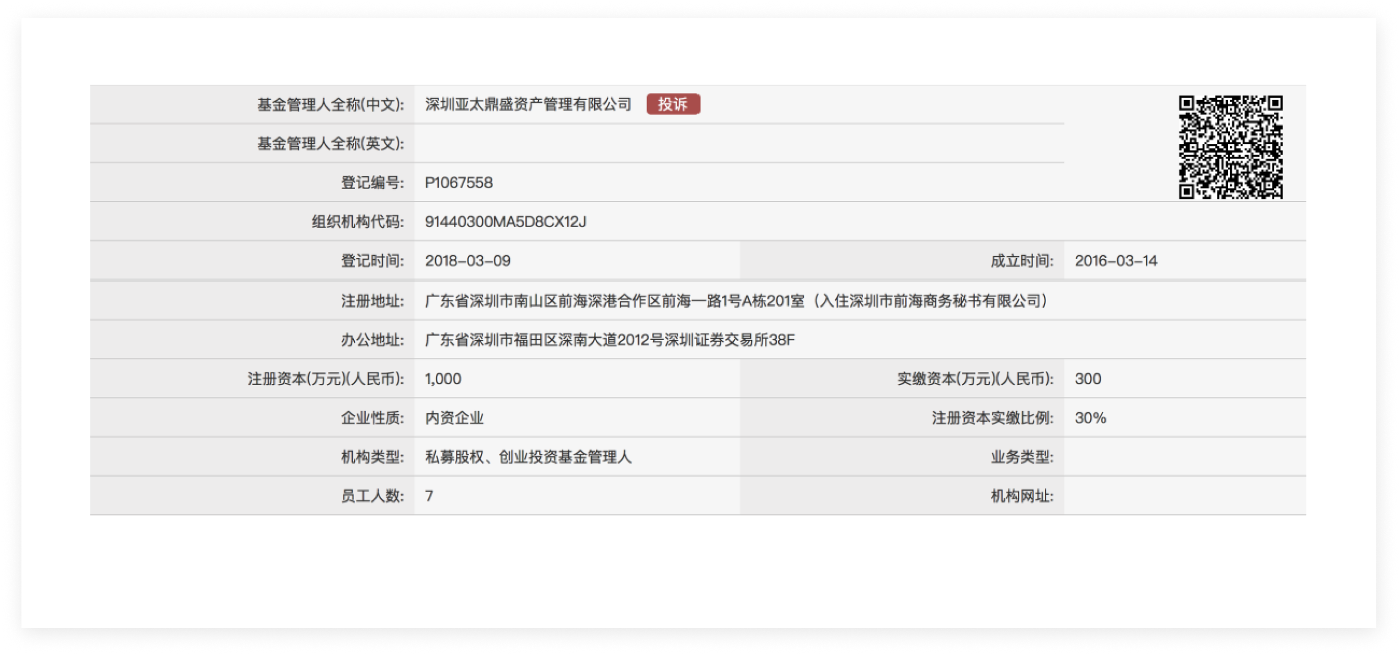The image size is (1400, 655).
Task: Click registered capital value 1,000
Action: click(443, 379)
